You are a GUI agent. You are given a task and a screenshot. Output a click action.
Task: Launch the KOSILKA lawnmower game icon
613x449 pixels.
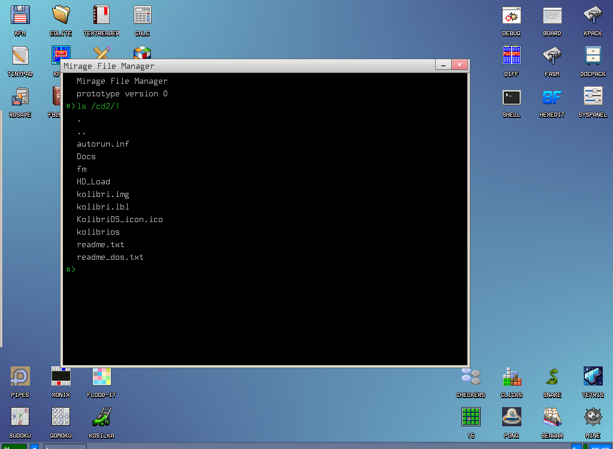[x=101, y=417]
